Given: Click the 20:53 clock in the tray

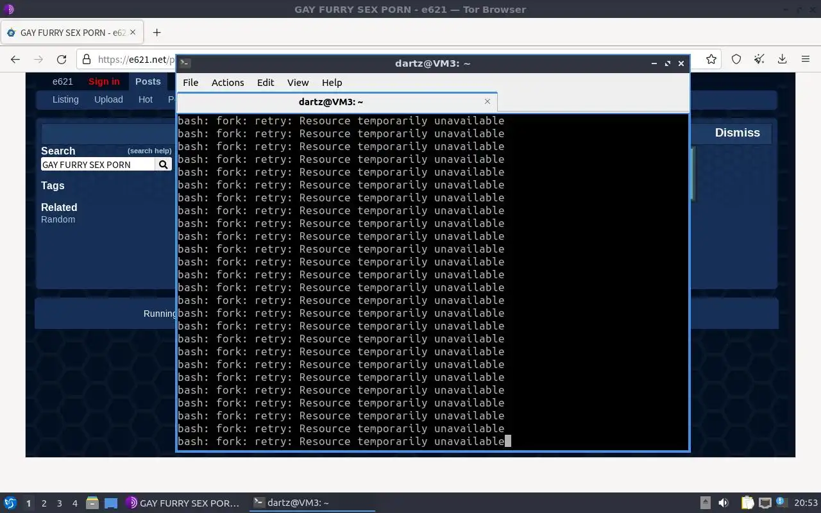Looking at the screenshot, I should (x=806, y=503).
